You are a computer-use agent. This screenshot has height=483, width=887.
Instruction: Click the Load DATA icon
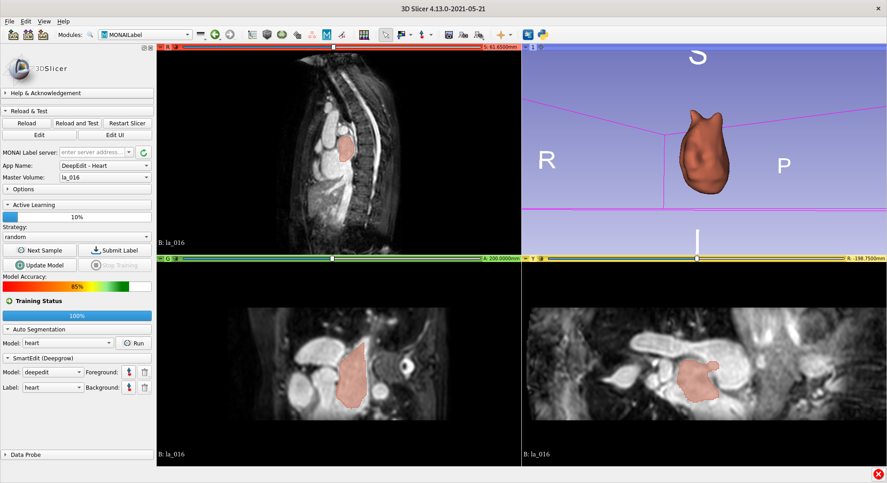[13, 35]
